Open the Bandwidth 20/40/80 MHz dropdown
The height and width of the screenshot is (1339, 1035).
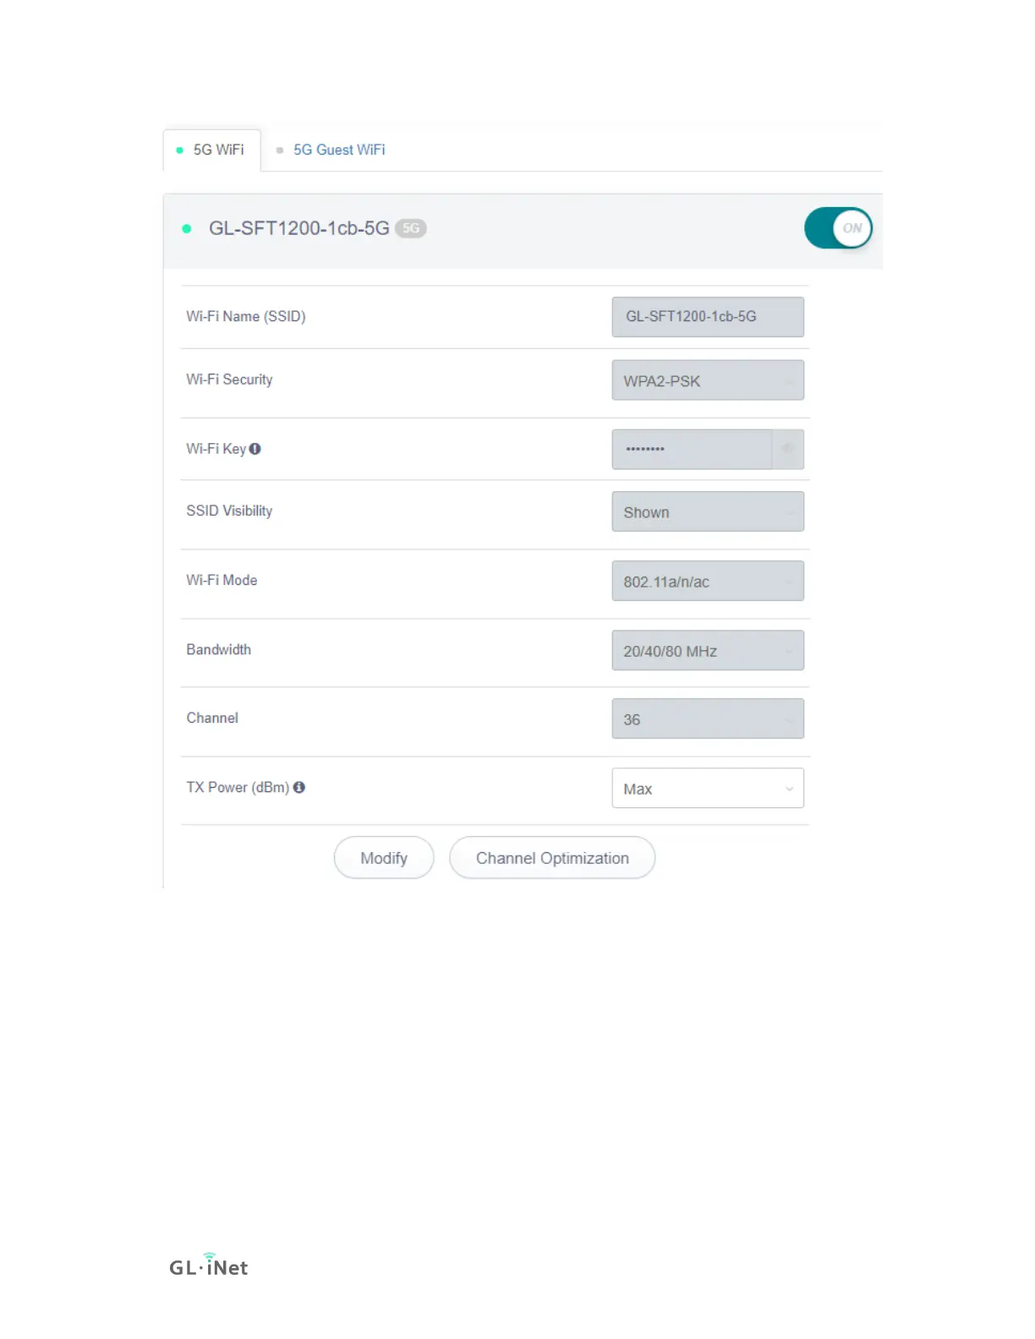(x=708, y=650)
